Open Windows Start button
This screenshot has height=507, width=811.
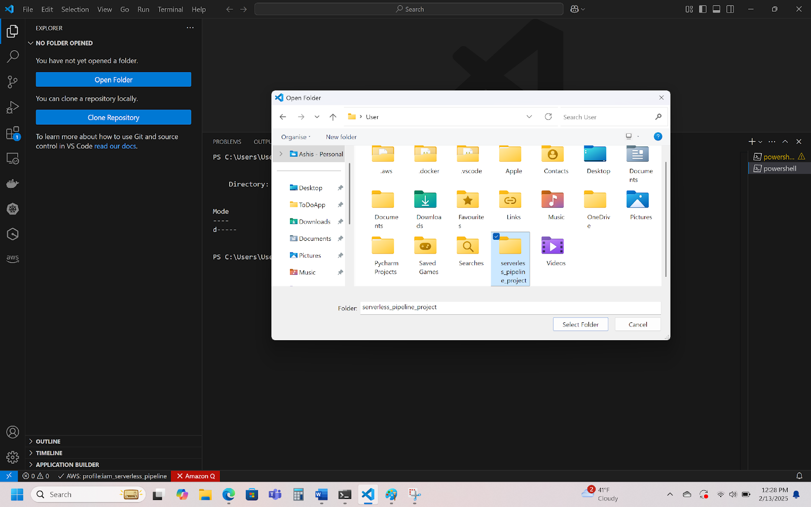click(17, 494)
